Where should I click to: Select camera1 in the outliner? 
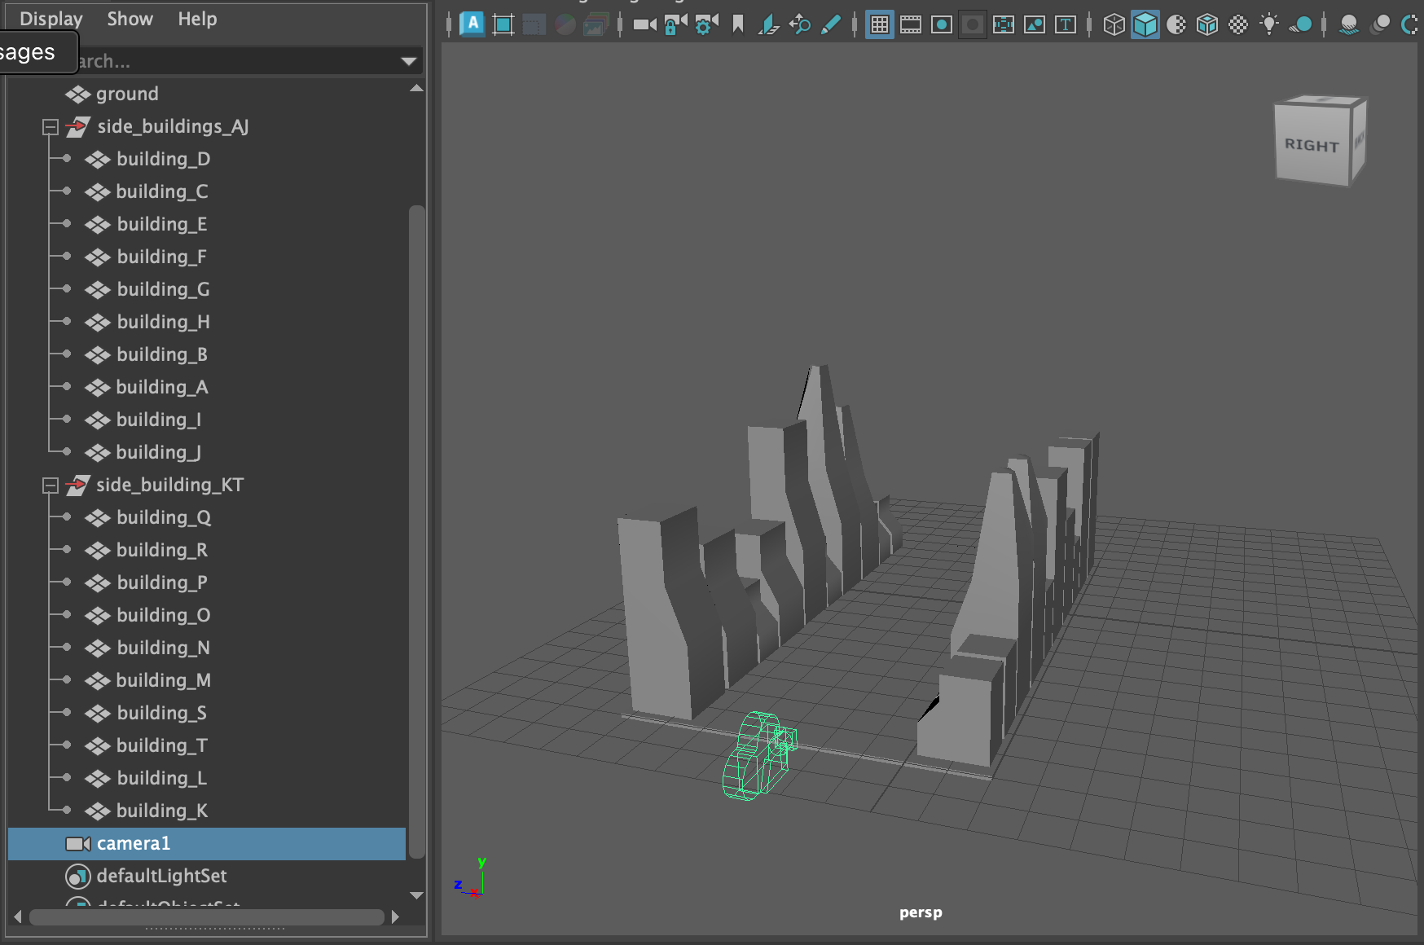click(207, 844)
